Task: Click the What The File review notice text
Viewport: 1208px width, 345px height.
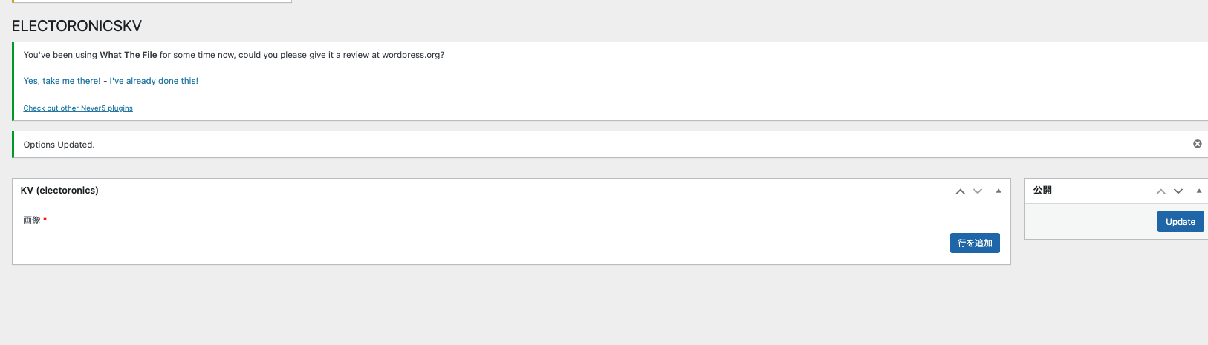Action: click(x=234, y=55)
